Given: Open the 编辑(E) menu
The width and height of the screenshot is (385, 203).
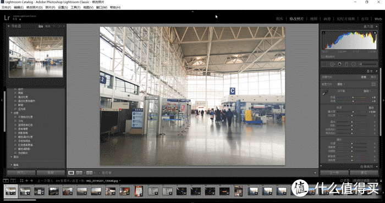Looking at the screenshot, I should pos(19,7).
